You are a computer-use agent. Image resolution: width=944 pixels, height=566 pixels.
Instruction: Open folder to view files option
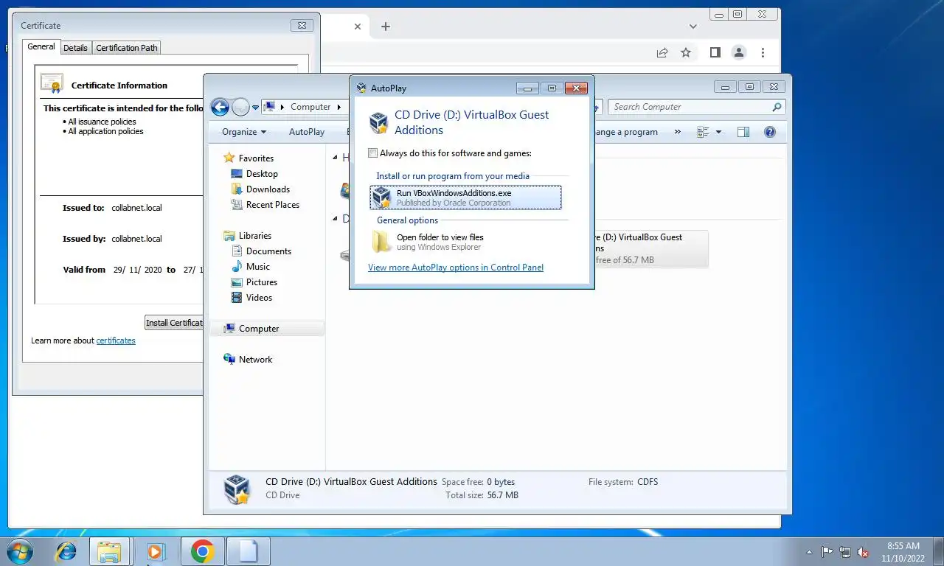click(465, 242)
